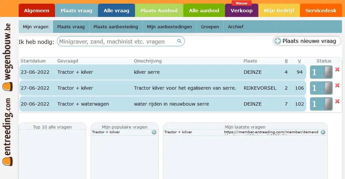Delete the RIJKEVORSEL request row
This screenshot has height=179, width=345.
click(x=337, y=85)
